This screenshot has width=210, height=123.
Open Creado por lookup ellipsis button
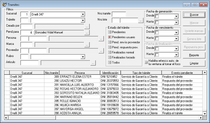87,27
